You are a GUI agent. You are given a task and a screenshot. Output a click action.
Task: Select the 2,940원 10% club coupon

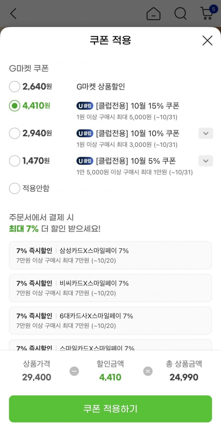click(15, 133)
